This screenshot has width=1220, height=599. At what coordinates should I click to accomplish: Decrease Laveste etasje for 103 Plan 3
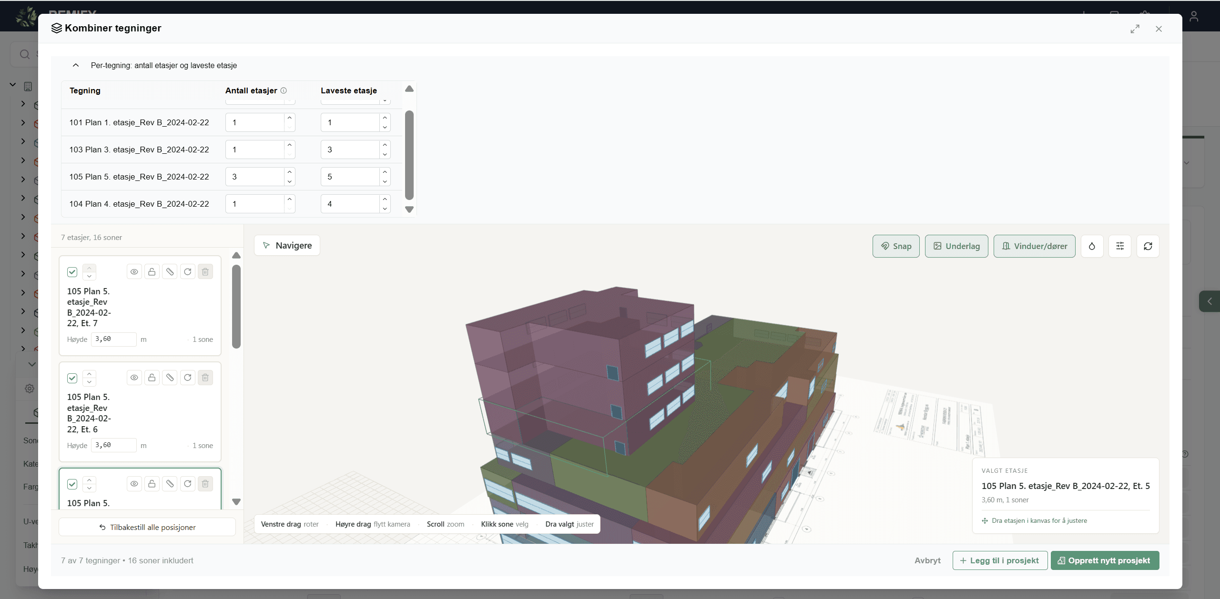[385, 154]
